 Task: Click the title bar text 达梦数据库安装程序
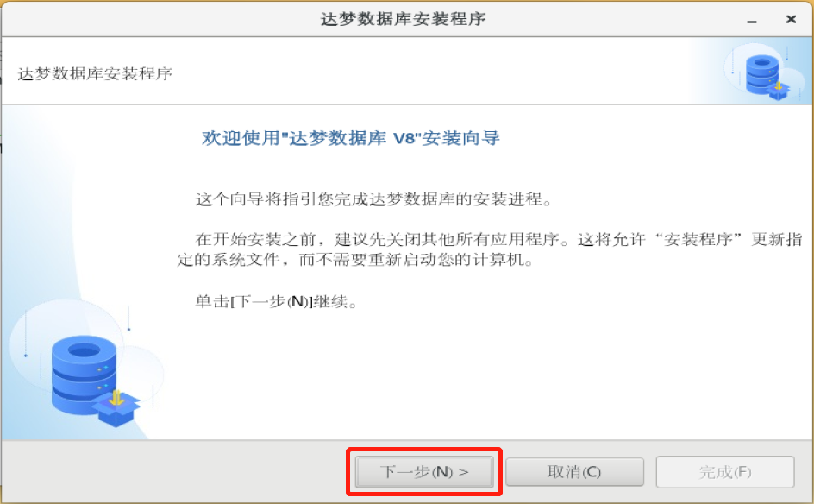(403, 19)
